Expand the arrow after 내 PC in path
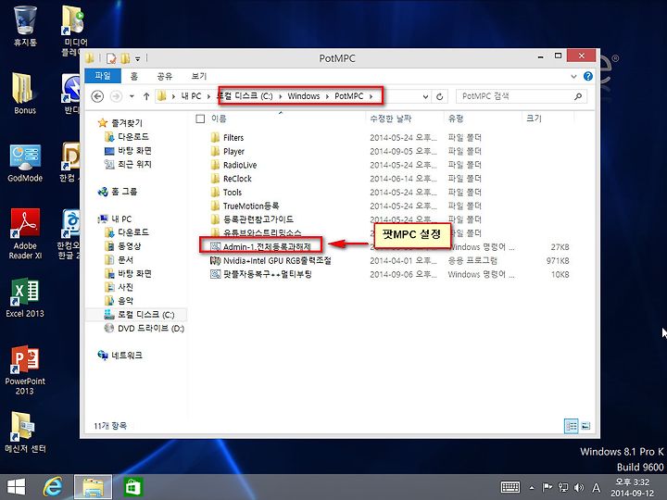 pyautogui.click(x=208, y=96)
